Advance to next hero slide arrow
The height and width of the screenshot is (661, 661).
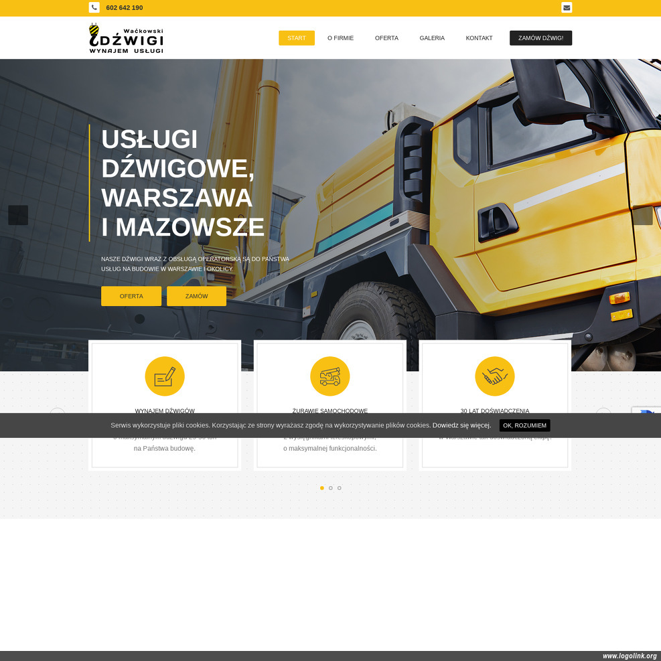(x=642, y=215)
